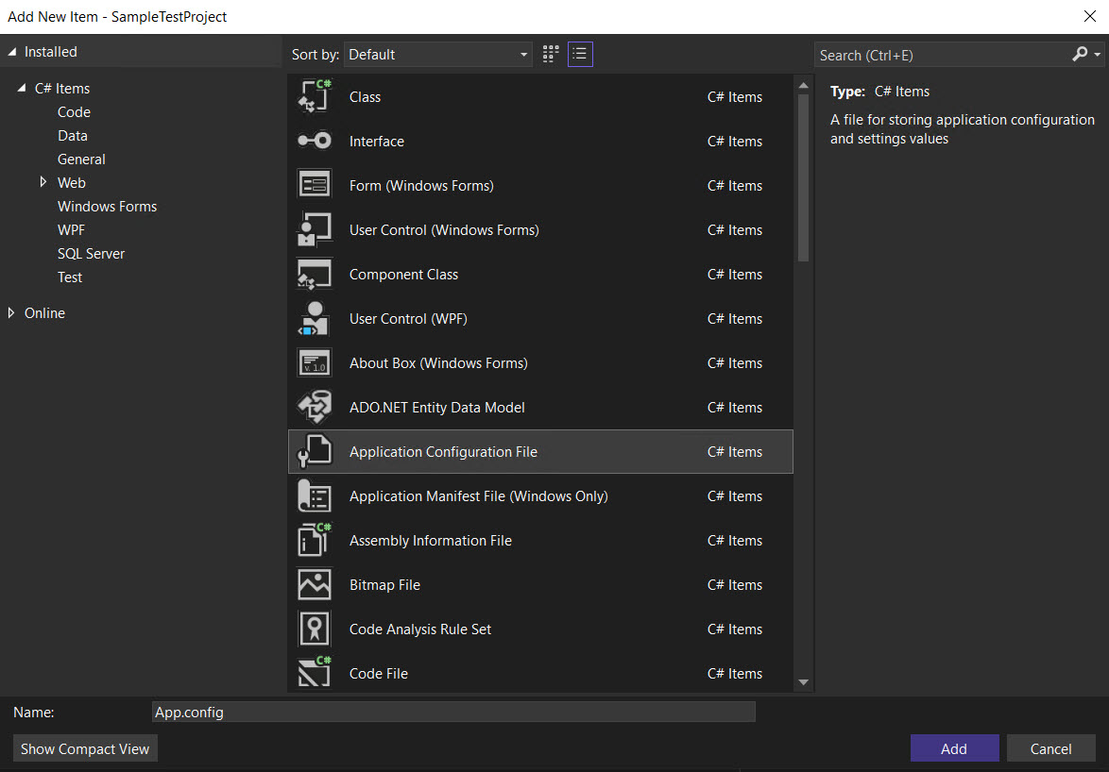Screen dimensions: 1109x772
Task: Select Application Manifest File template
Action: [x=478, y=495]
